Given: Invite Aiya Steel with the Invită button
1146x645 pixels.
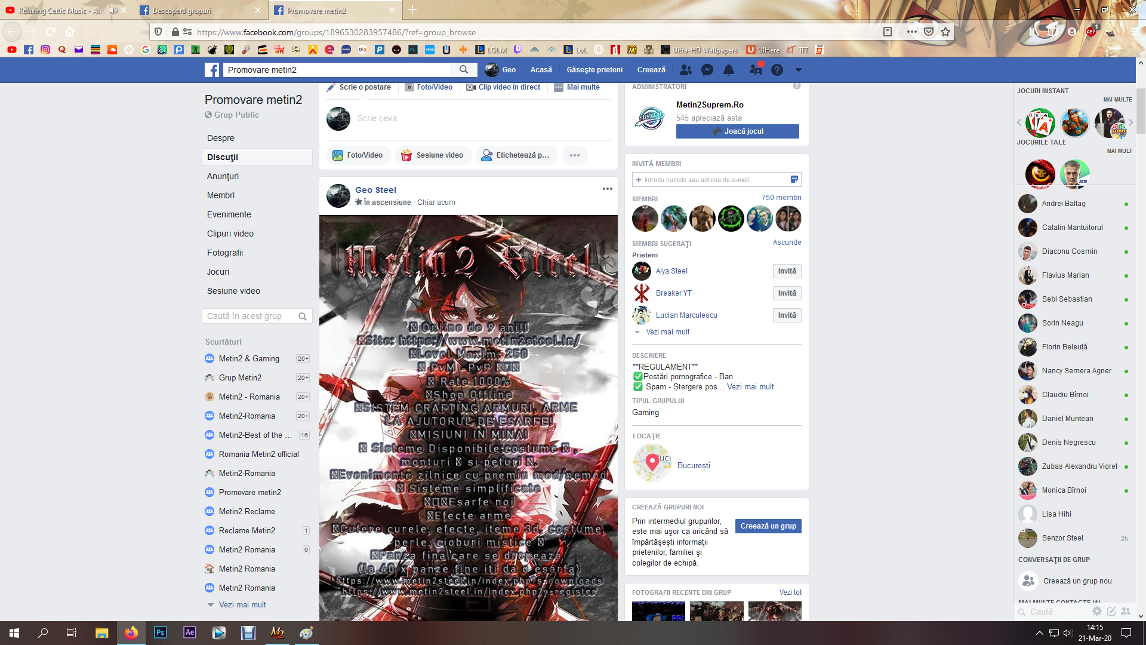Looking at the screenshot, I should coord(787,271).
